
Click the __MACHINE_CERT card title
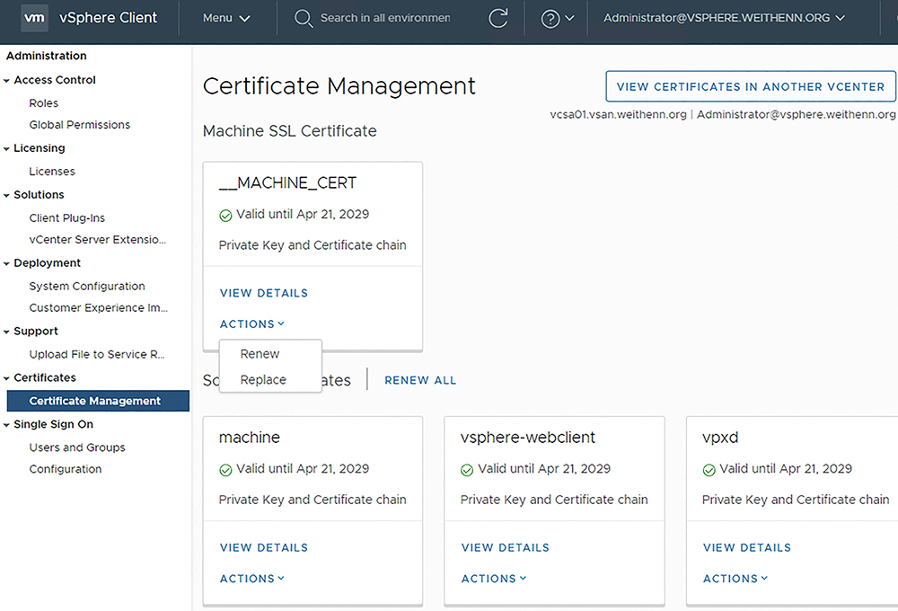tap(287, 182)
